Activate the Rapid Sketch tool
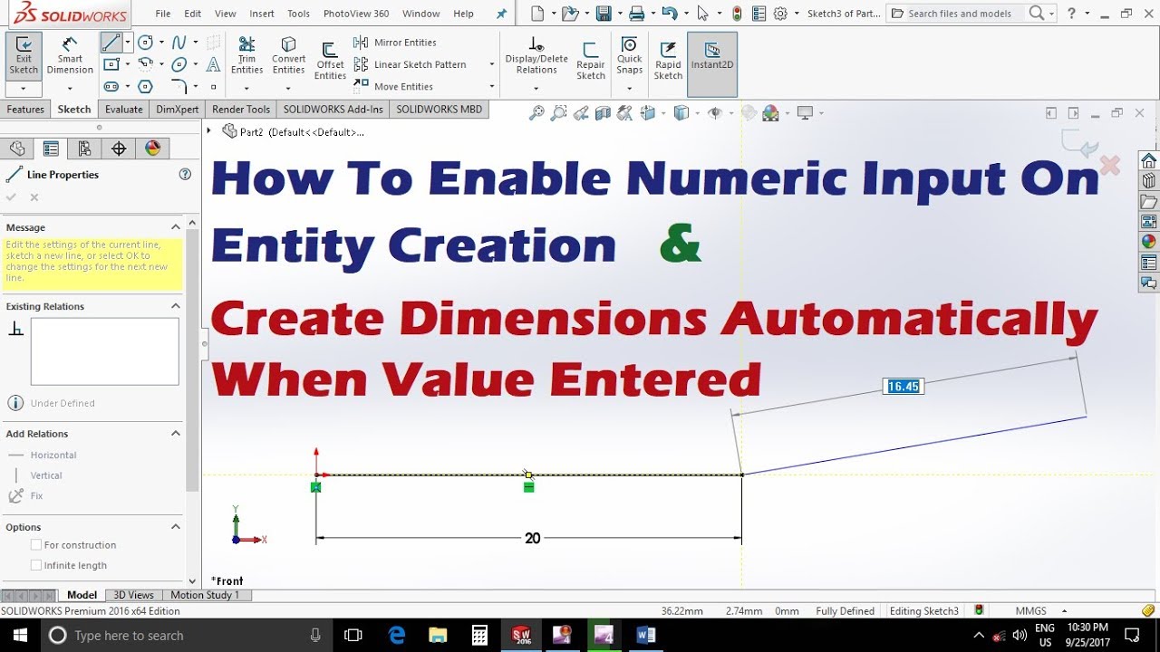The image size is (1160, 652). click(668, 62)
